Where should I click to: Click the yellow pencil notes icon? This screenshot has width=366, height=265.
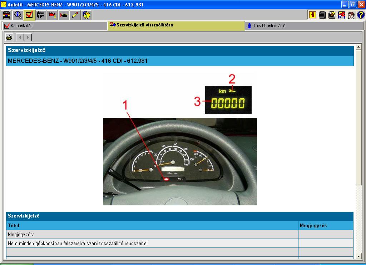75,15
